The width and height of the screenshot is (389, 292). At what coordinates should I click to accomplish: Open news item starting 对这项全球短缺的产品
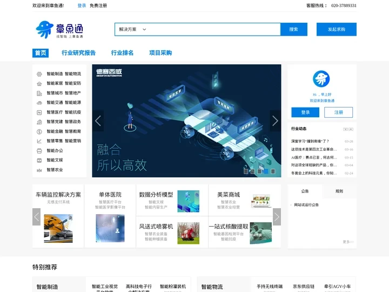[x=314, y=165]
